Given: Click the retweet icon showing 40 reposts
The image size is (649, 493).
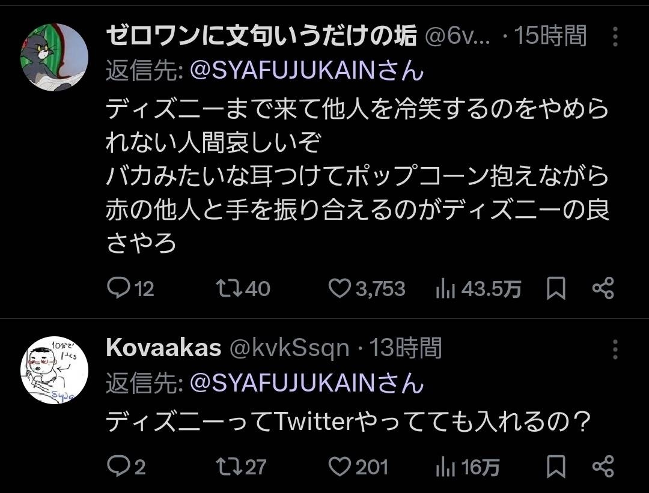Looking at the screenshot, I should [228, 288].
